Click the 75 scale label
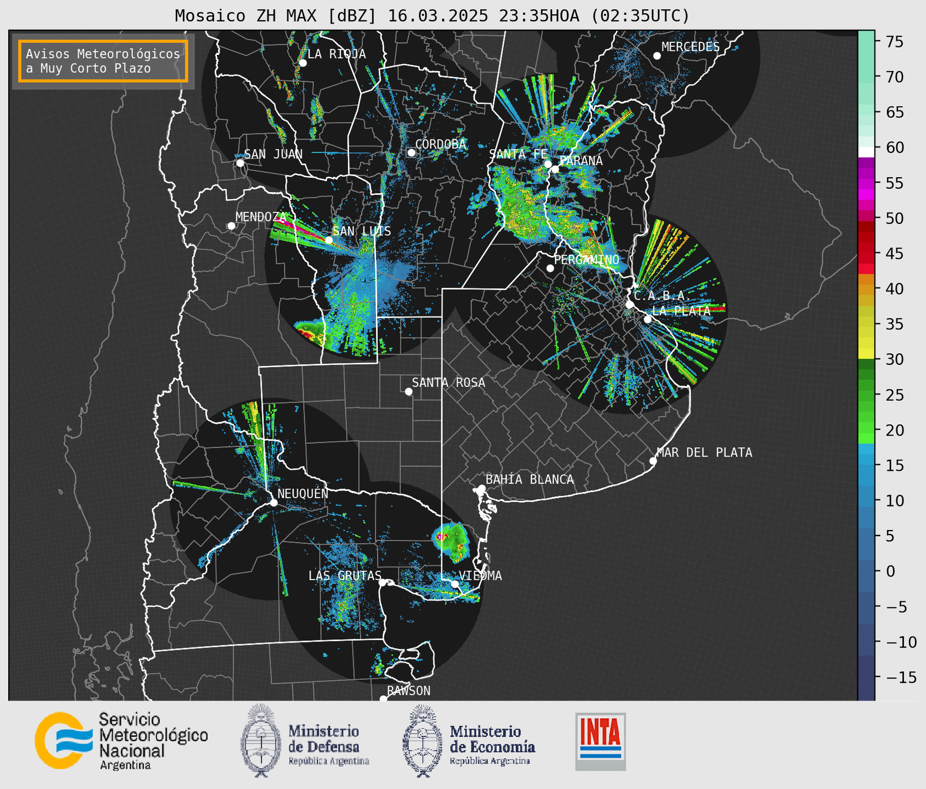This screenshot has height=789, width=926. pyautogui.click(x=895, y=42)
